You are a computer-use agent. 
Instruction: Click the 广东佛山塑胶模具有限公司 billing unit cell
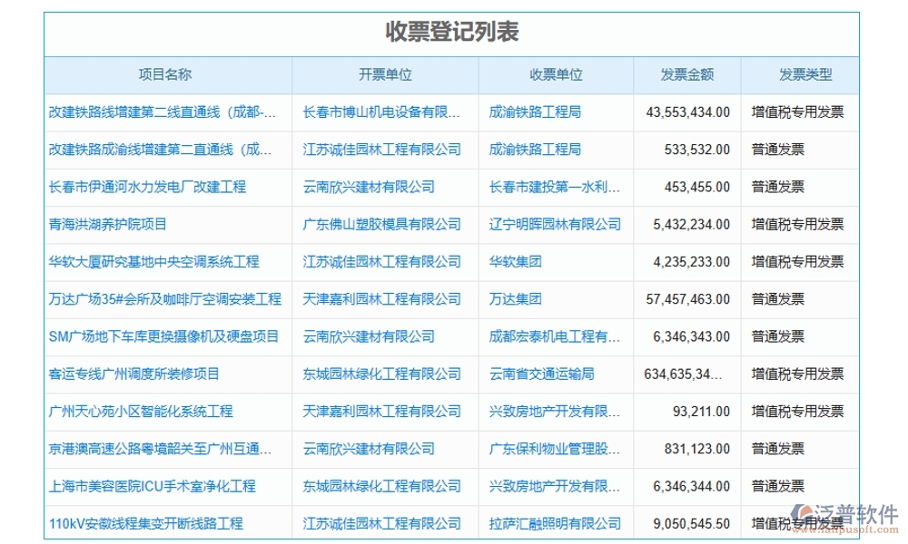382,225
